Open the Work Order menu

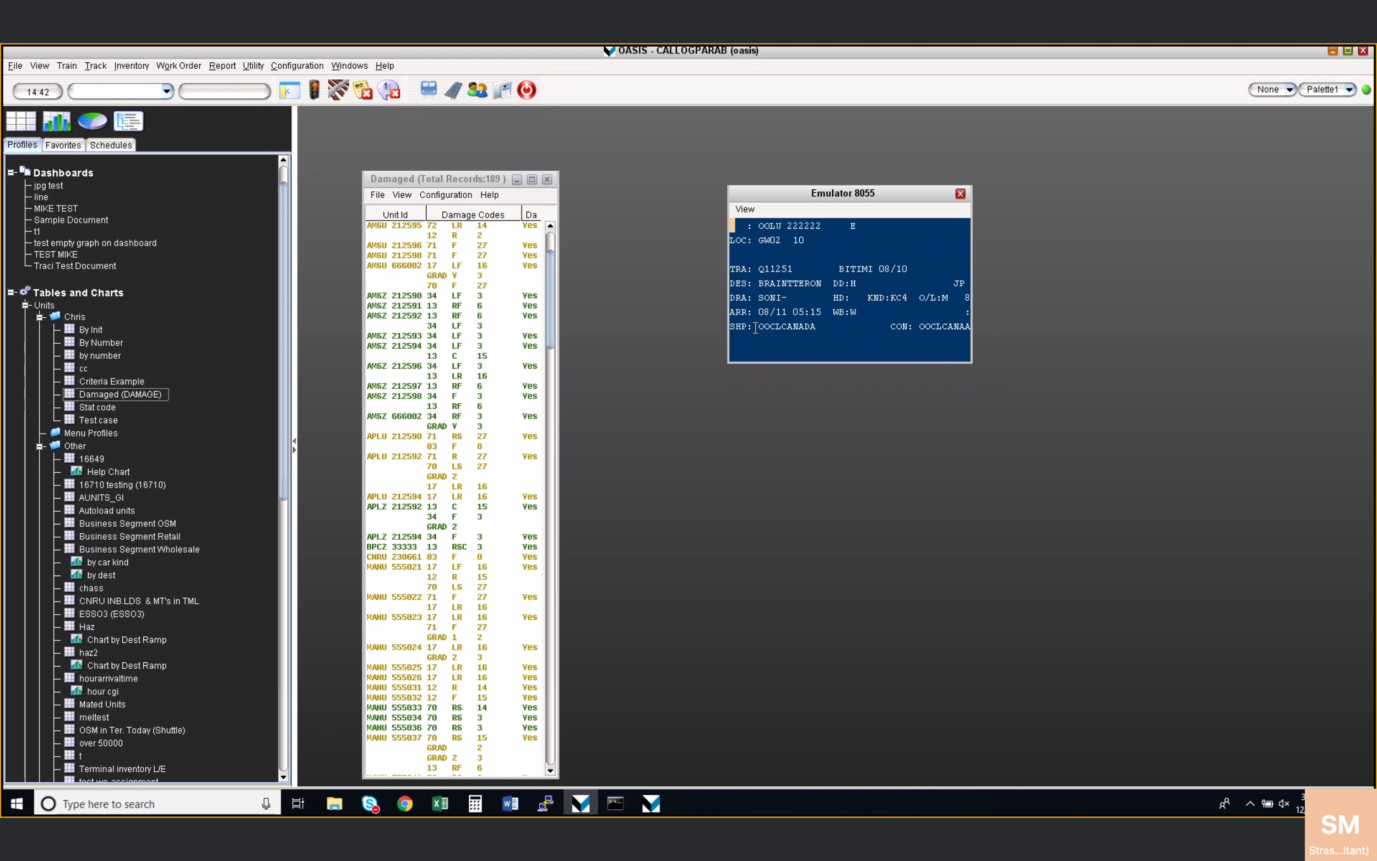(178, 66)
